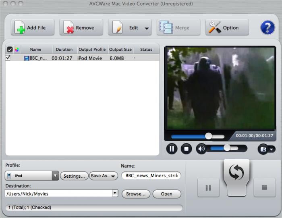
Task: Open the Save As... dropdown button
Action: [x=104, y=176]
